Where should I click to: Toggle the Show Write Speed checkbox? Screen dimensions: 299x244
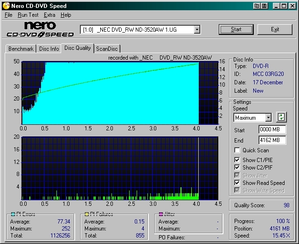pos(237,190)
